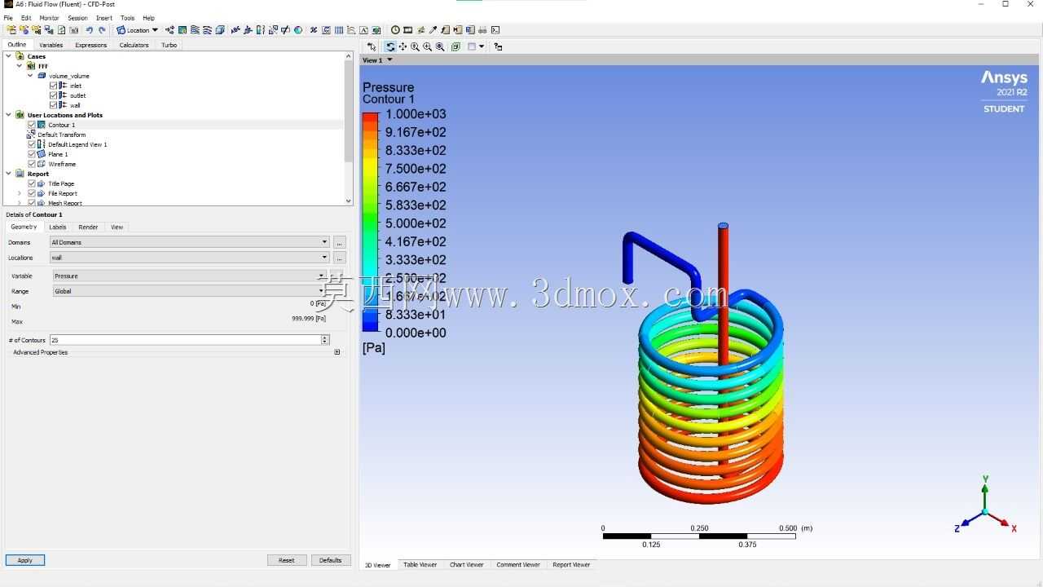The image size is (1043, 587).
Task: Switch to the Labels tab
Action: click(58, 227)
